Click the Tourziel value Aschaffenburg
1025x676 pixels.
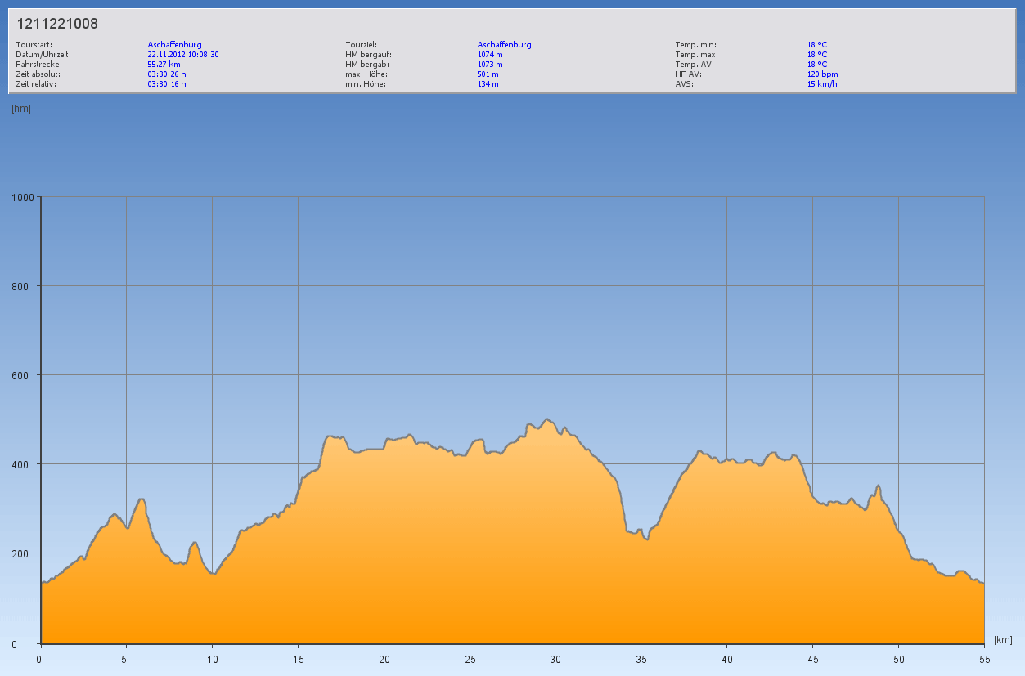504,45
